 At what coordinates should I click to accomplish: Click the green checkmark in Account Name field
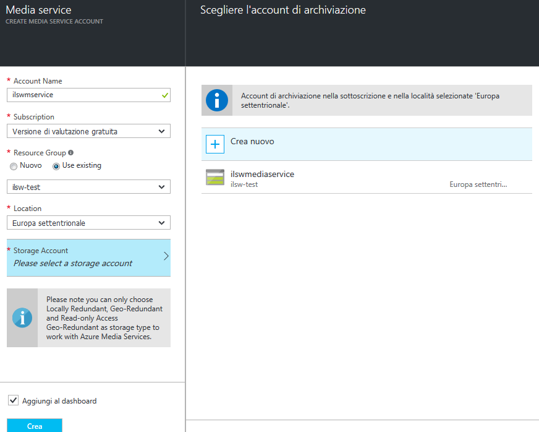pyautogui.click(x=164, y=95)
